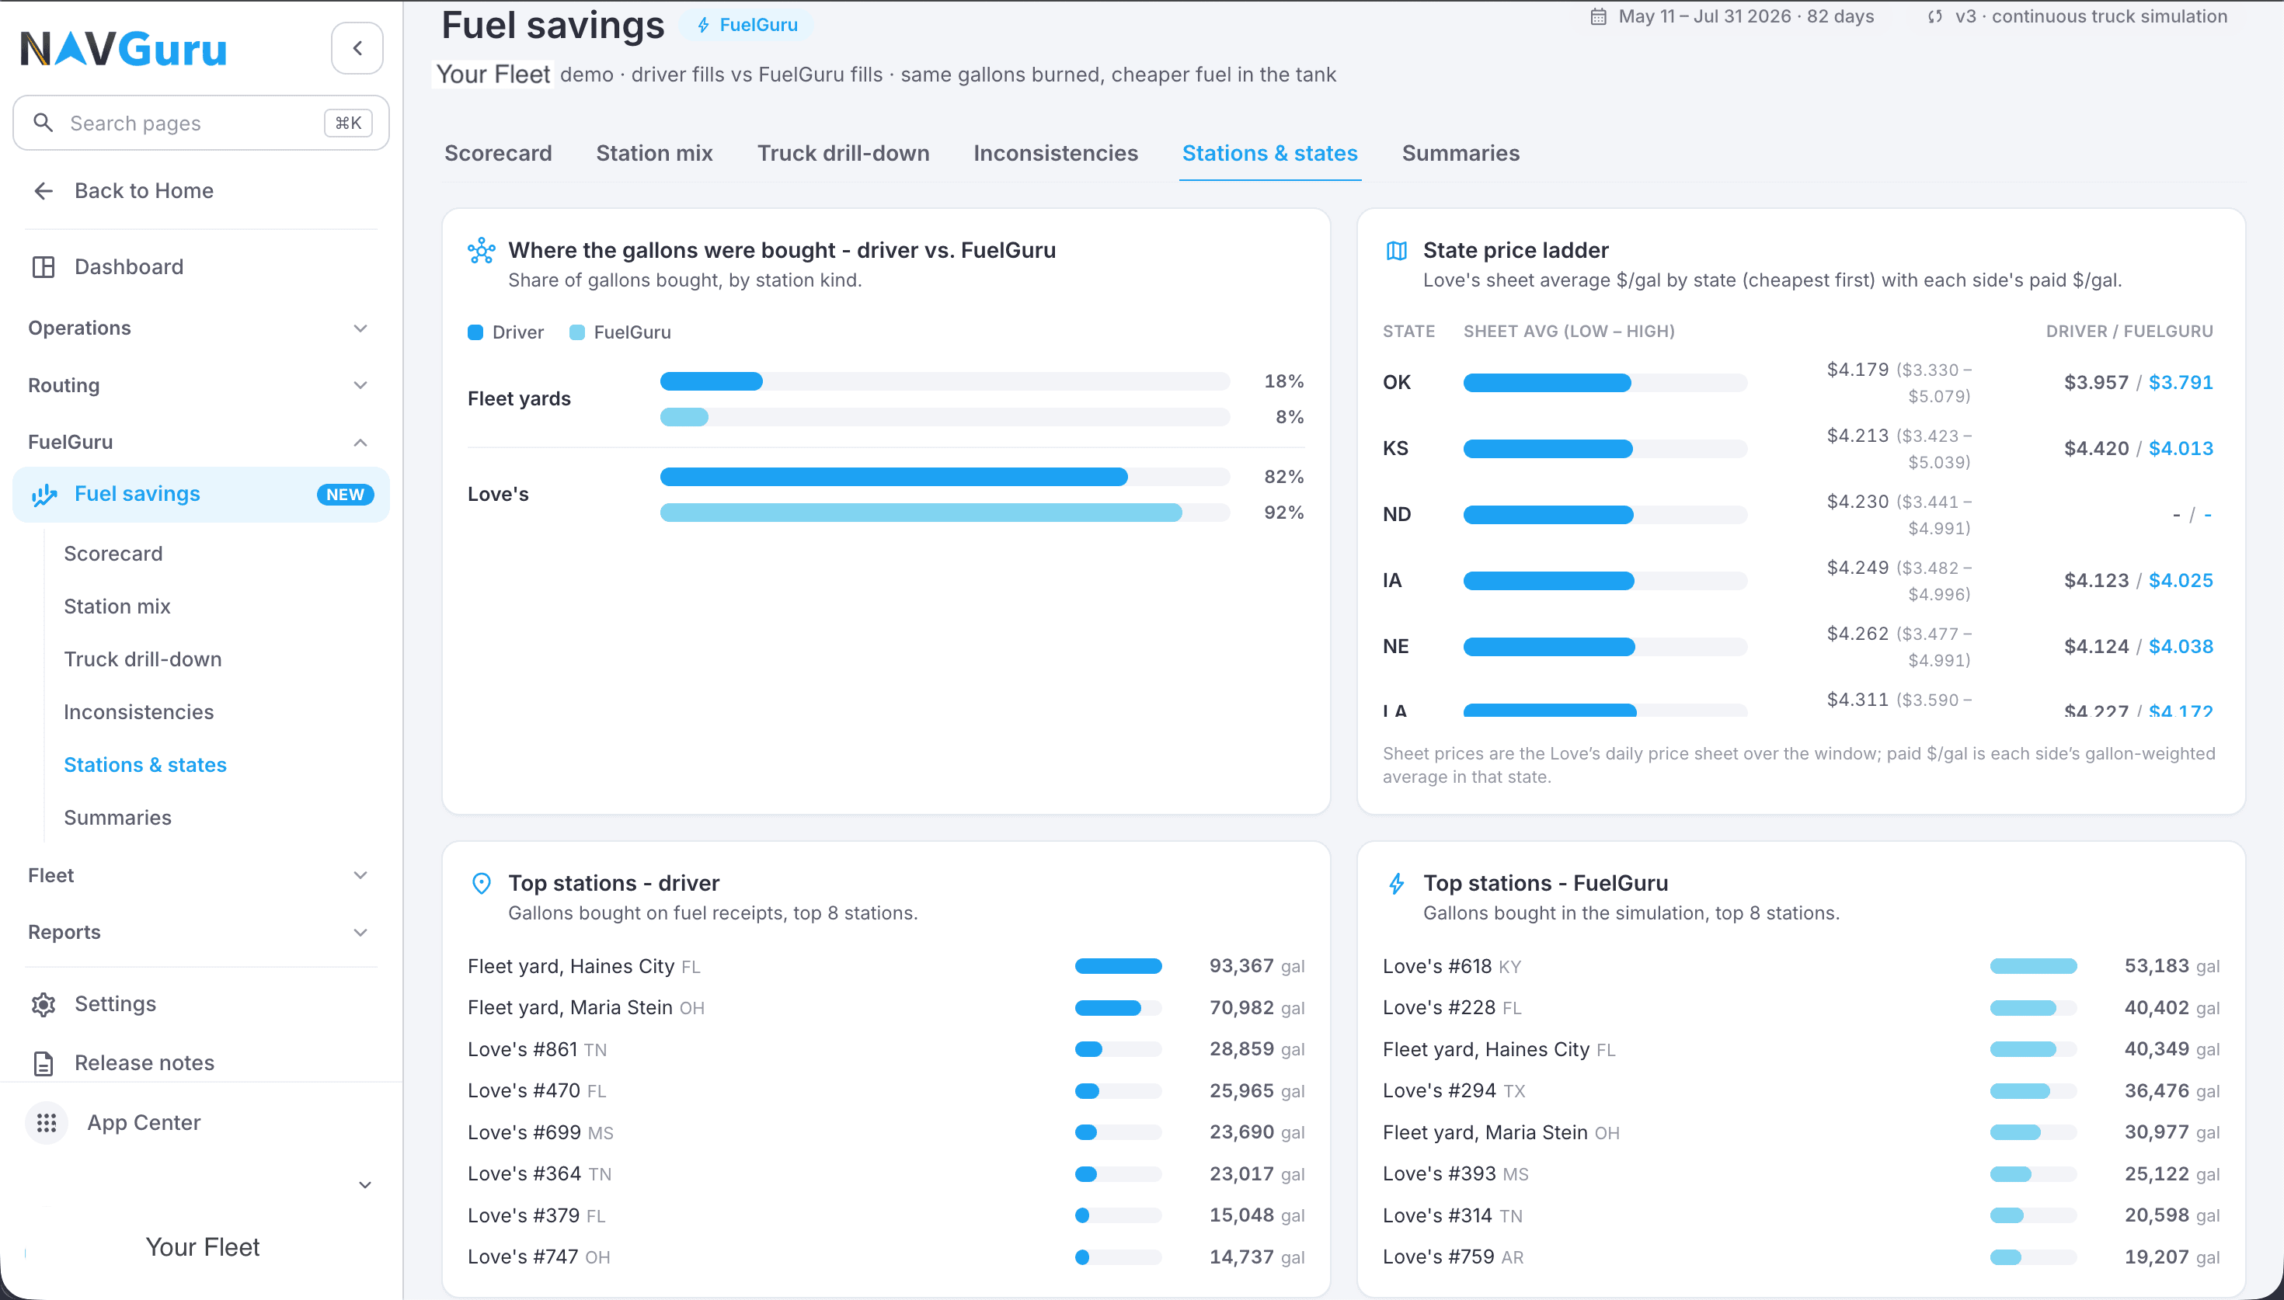Click the network icon on gallons card

pyautogui.click(x=481, y=251)
